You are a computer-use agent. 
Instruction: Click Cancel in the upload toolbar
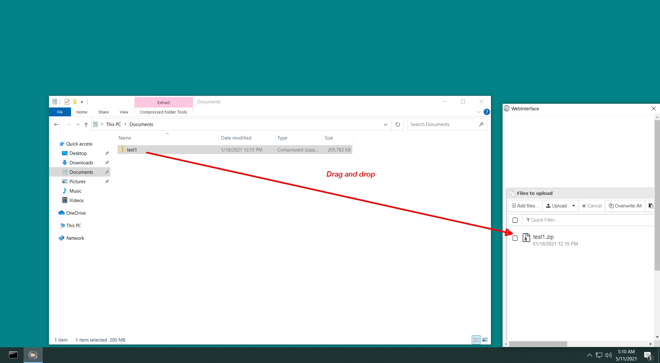592,206
